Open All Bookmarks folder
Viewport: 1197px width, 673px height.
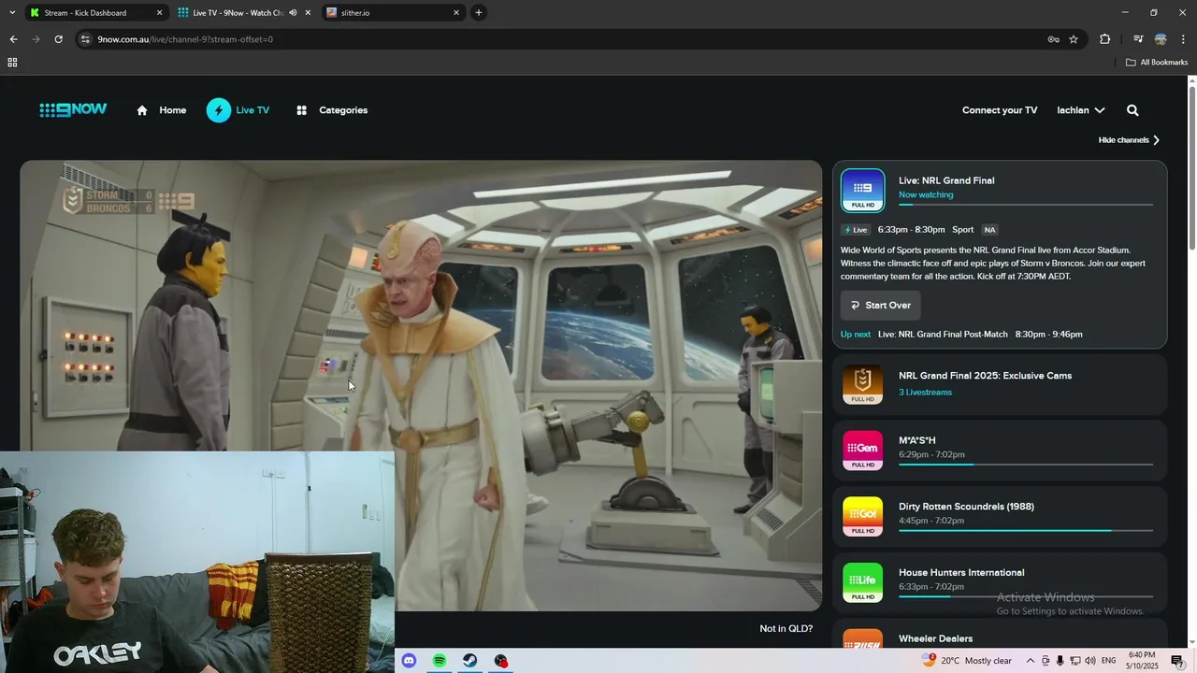1157,63
